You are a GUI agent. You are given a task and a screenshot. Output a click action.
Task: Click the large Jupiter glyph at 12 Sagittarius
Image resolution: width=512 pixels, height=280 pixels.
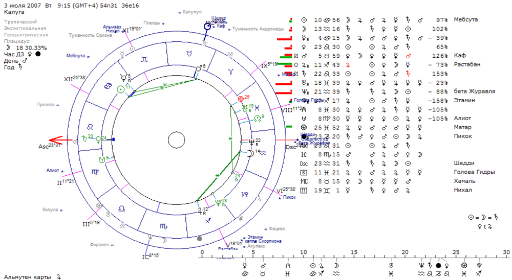pyautogui.click(x=200, y=211)
